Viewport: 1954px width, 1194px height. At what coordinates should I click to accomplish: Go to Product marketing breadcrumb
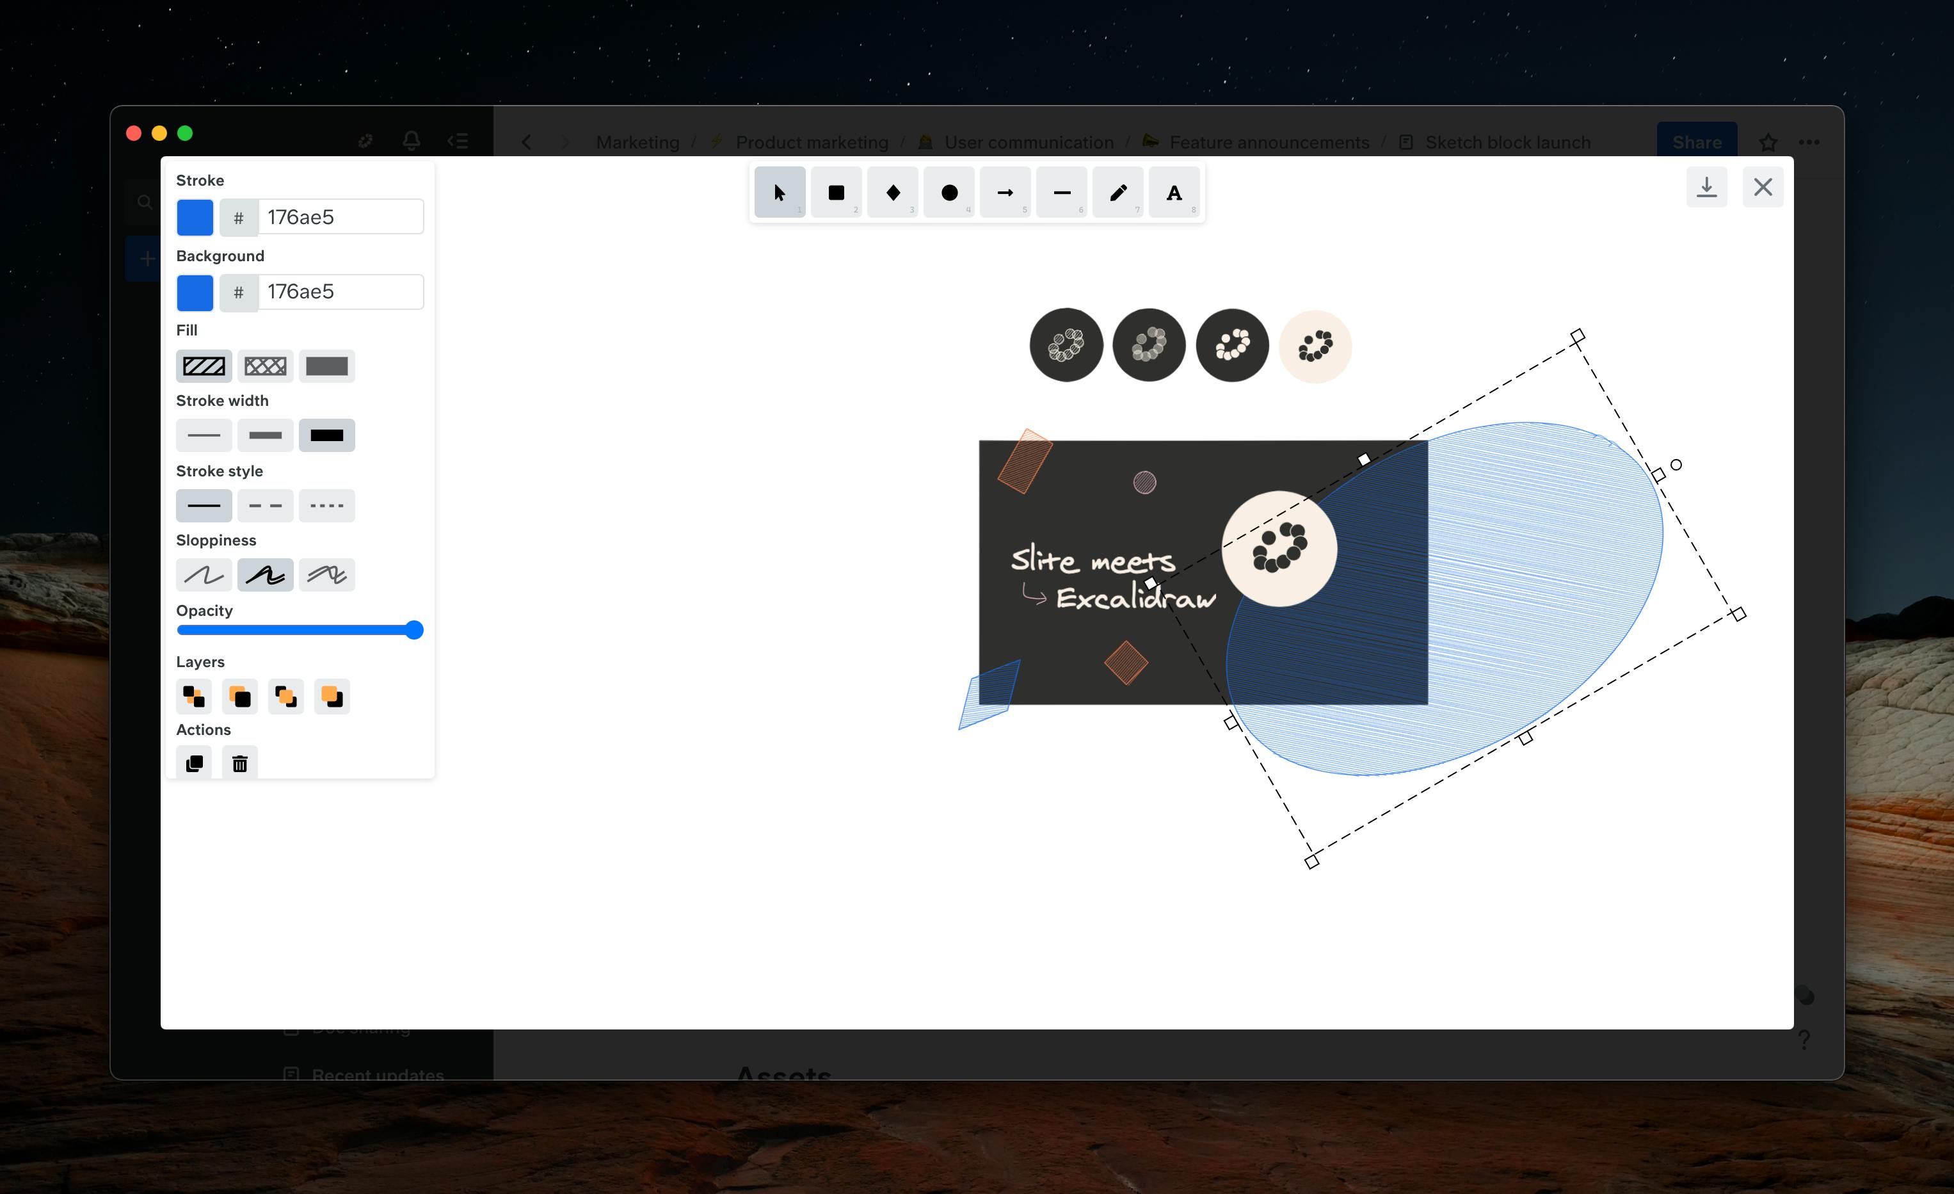coord(812,142)
